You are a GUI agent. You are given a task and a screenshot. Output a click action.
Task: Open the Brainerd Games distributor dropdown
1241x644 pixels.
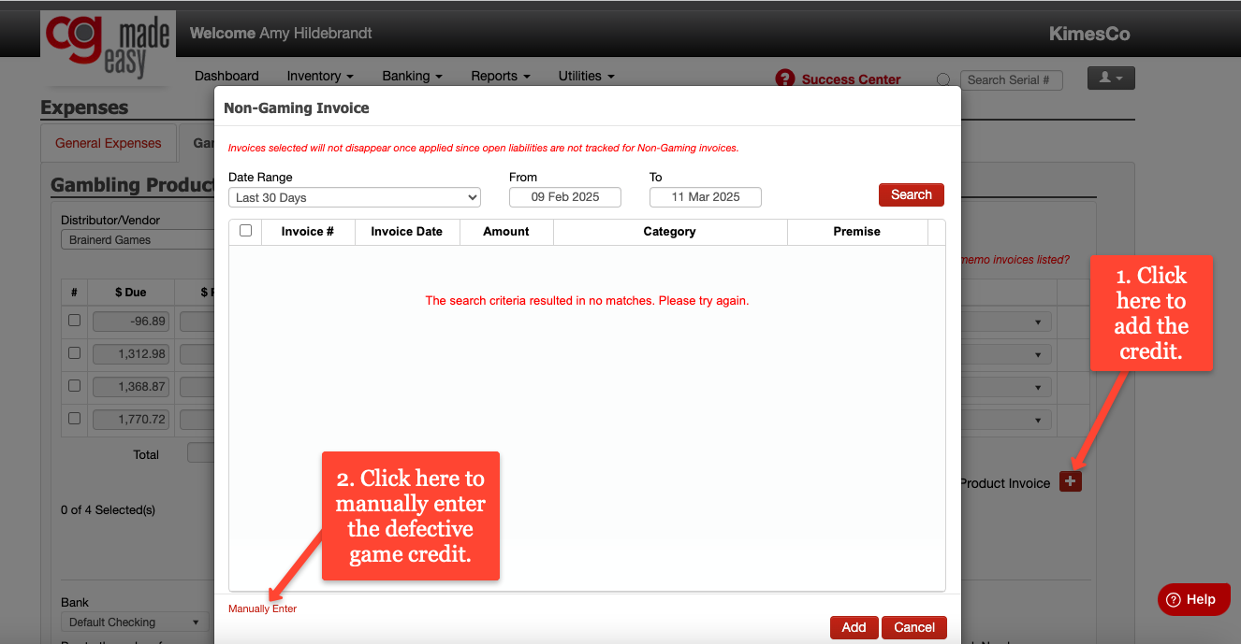(139, 240)
